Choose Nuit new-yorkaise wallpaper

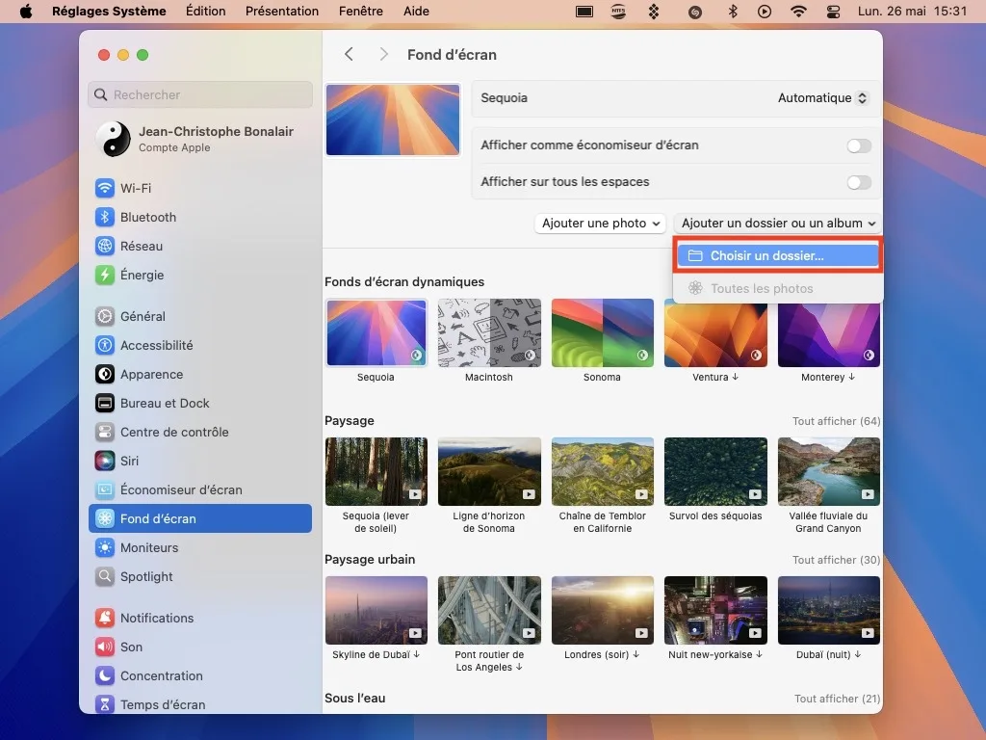tap(715, 610)
